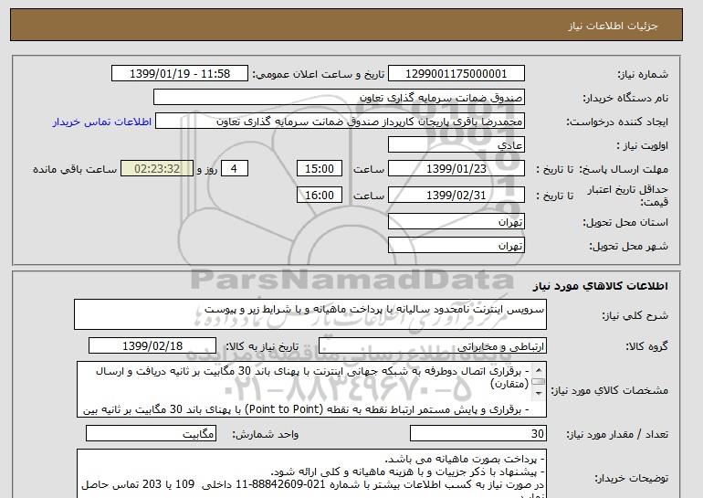Click the need date field 1399/02/18
Screen dimensions: 703x498
(152, 346)
